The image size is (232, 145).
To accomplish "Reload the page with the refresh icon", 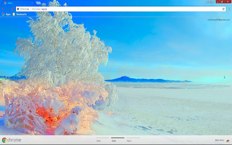I will point(12,9).
